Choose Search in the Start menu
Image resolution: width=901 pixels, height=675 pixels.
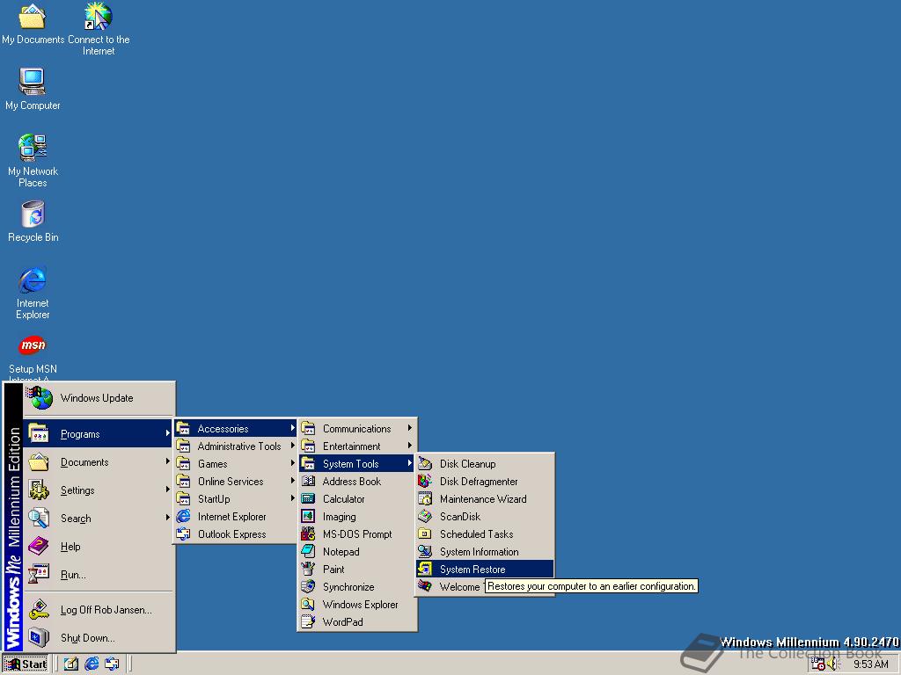coord(99,519)
